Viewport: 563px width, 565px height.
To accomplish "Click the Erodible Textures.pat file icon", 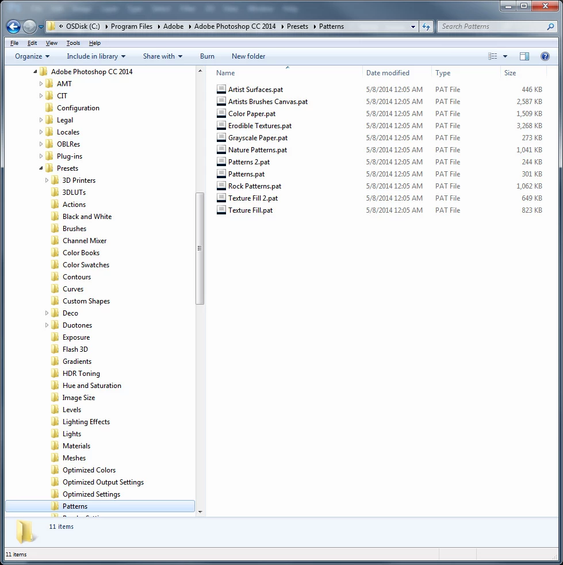I will click(221, 126).
